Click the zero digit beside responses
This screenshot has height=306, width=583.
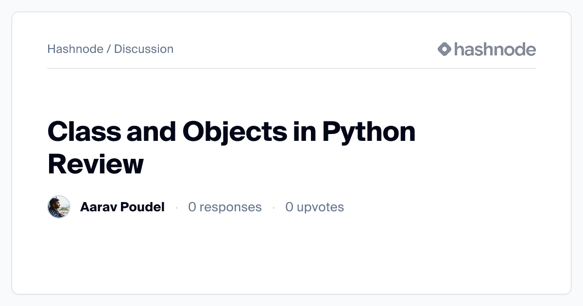(192, 207)
